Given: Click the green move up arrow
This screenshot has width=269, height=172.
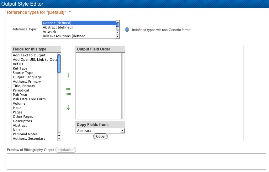Looking at the screenshot, I should click(68, 75).
